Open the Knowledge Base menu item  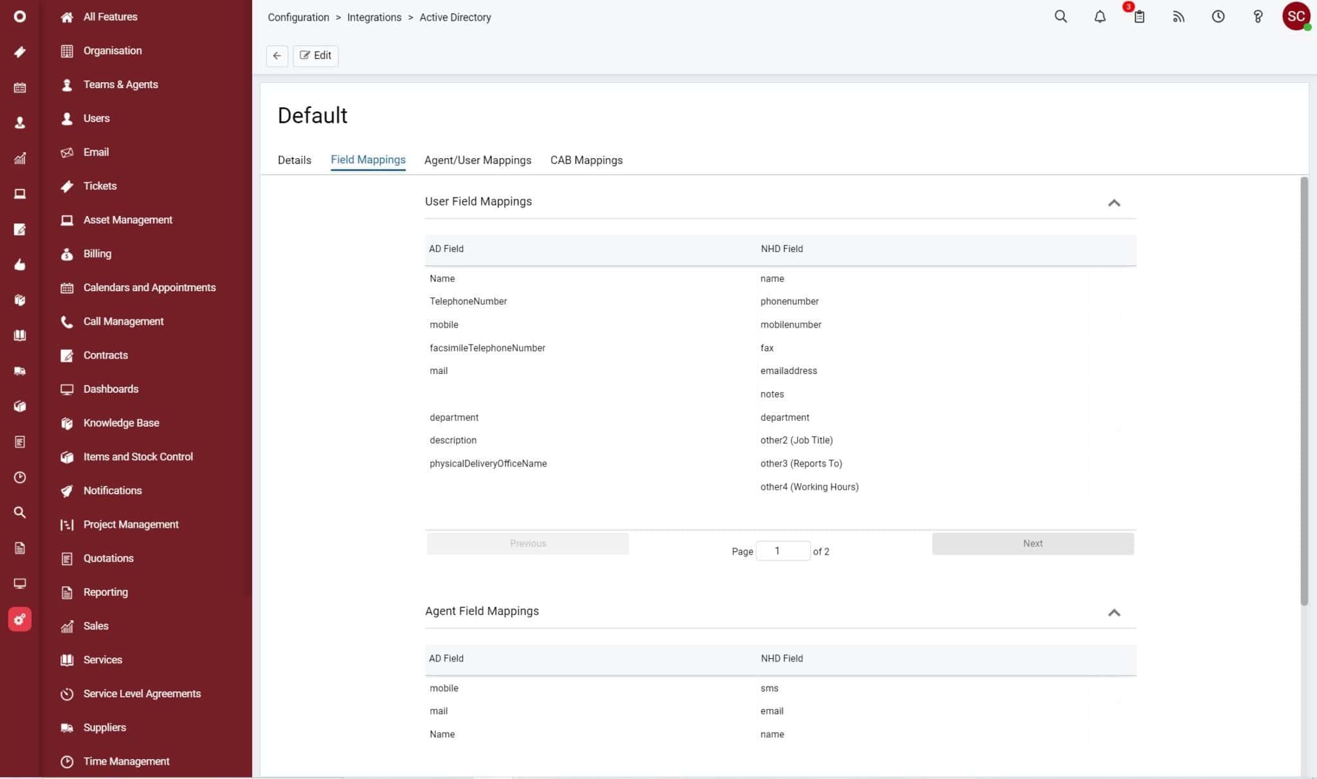coord(121,423)
